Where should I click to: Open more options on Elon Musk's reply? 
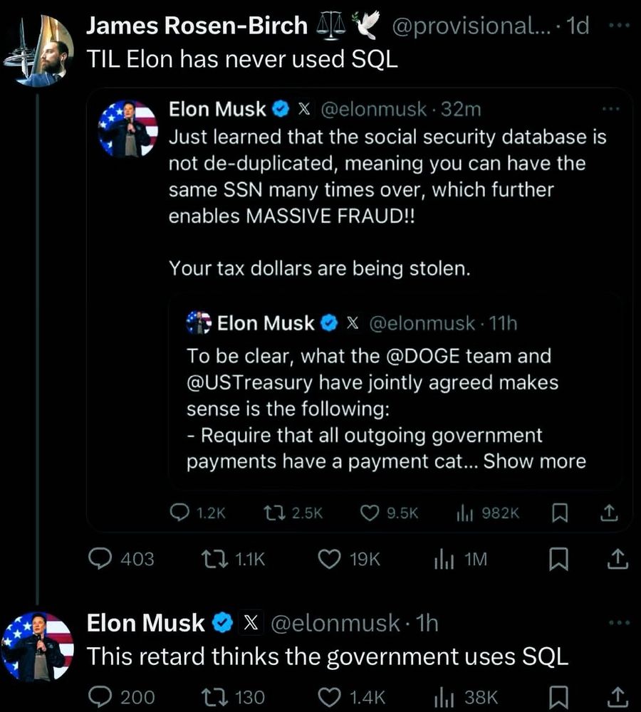tap(619, 622)
